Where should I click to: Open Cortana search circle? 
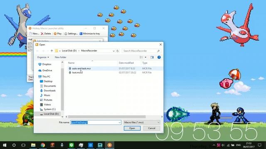14,145
